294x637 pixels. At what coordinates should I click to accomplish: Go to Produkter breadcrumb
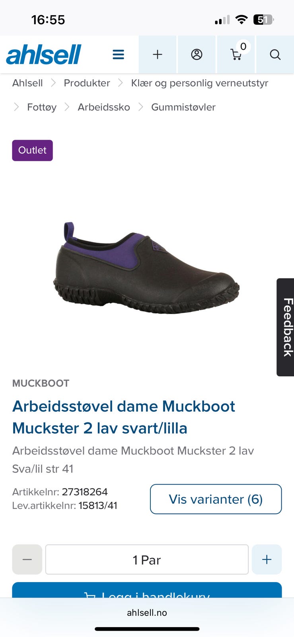point(87,83)
